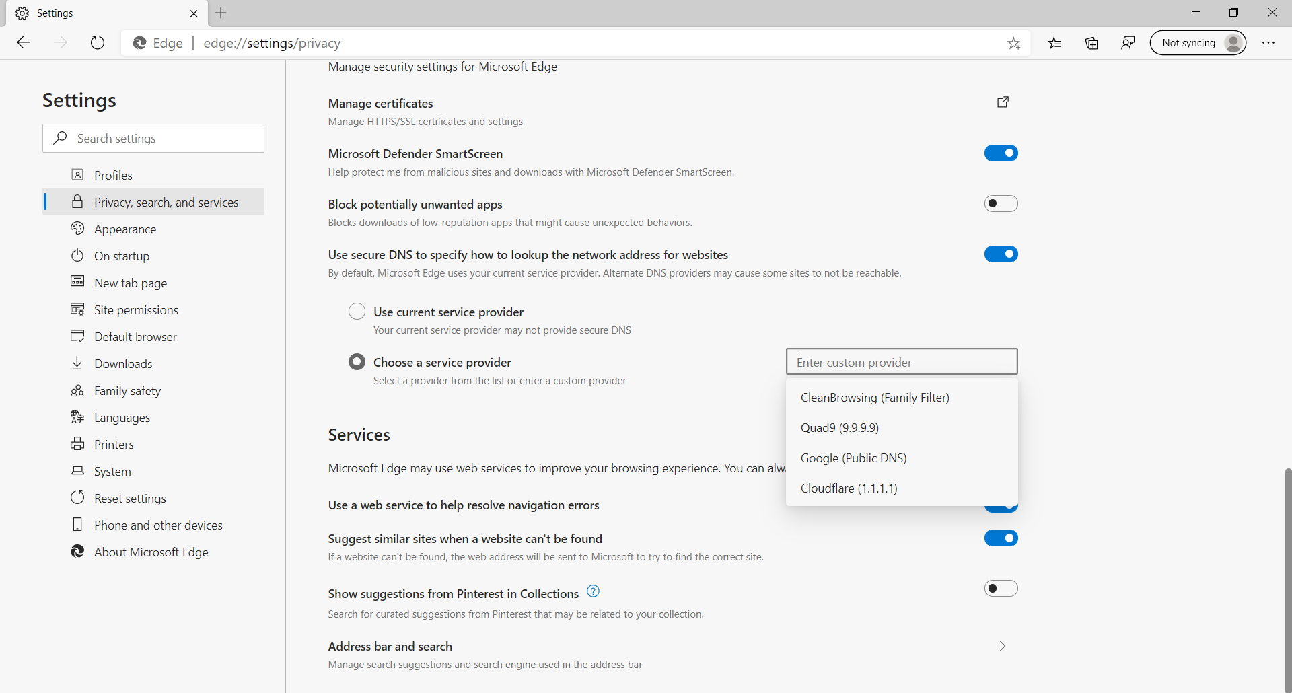Open Profiles settings page

153,175
